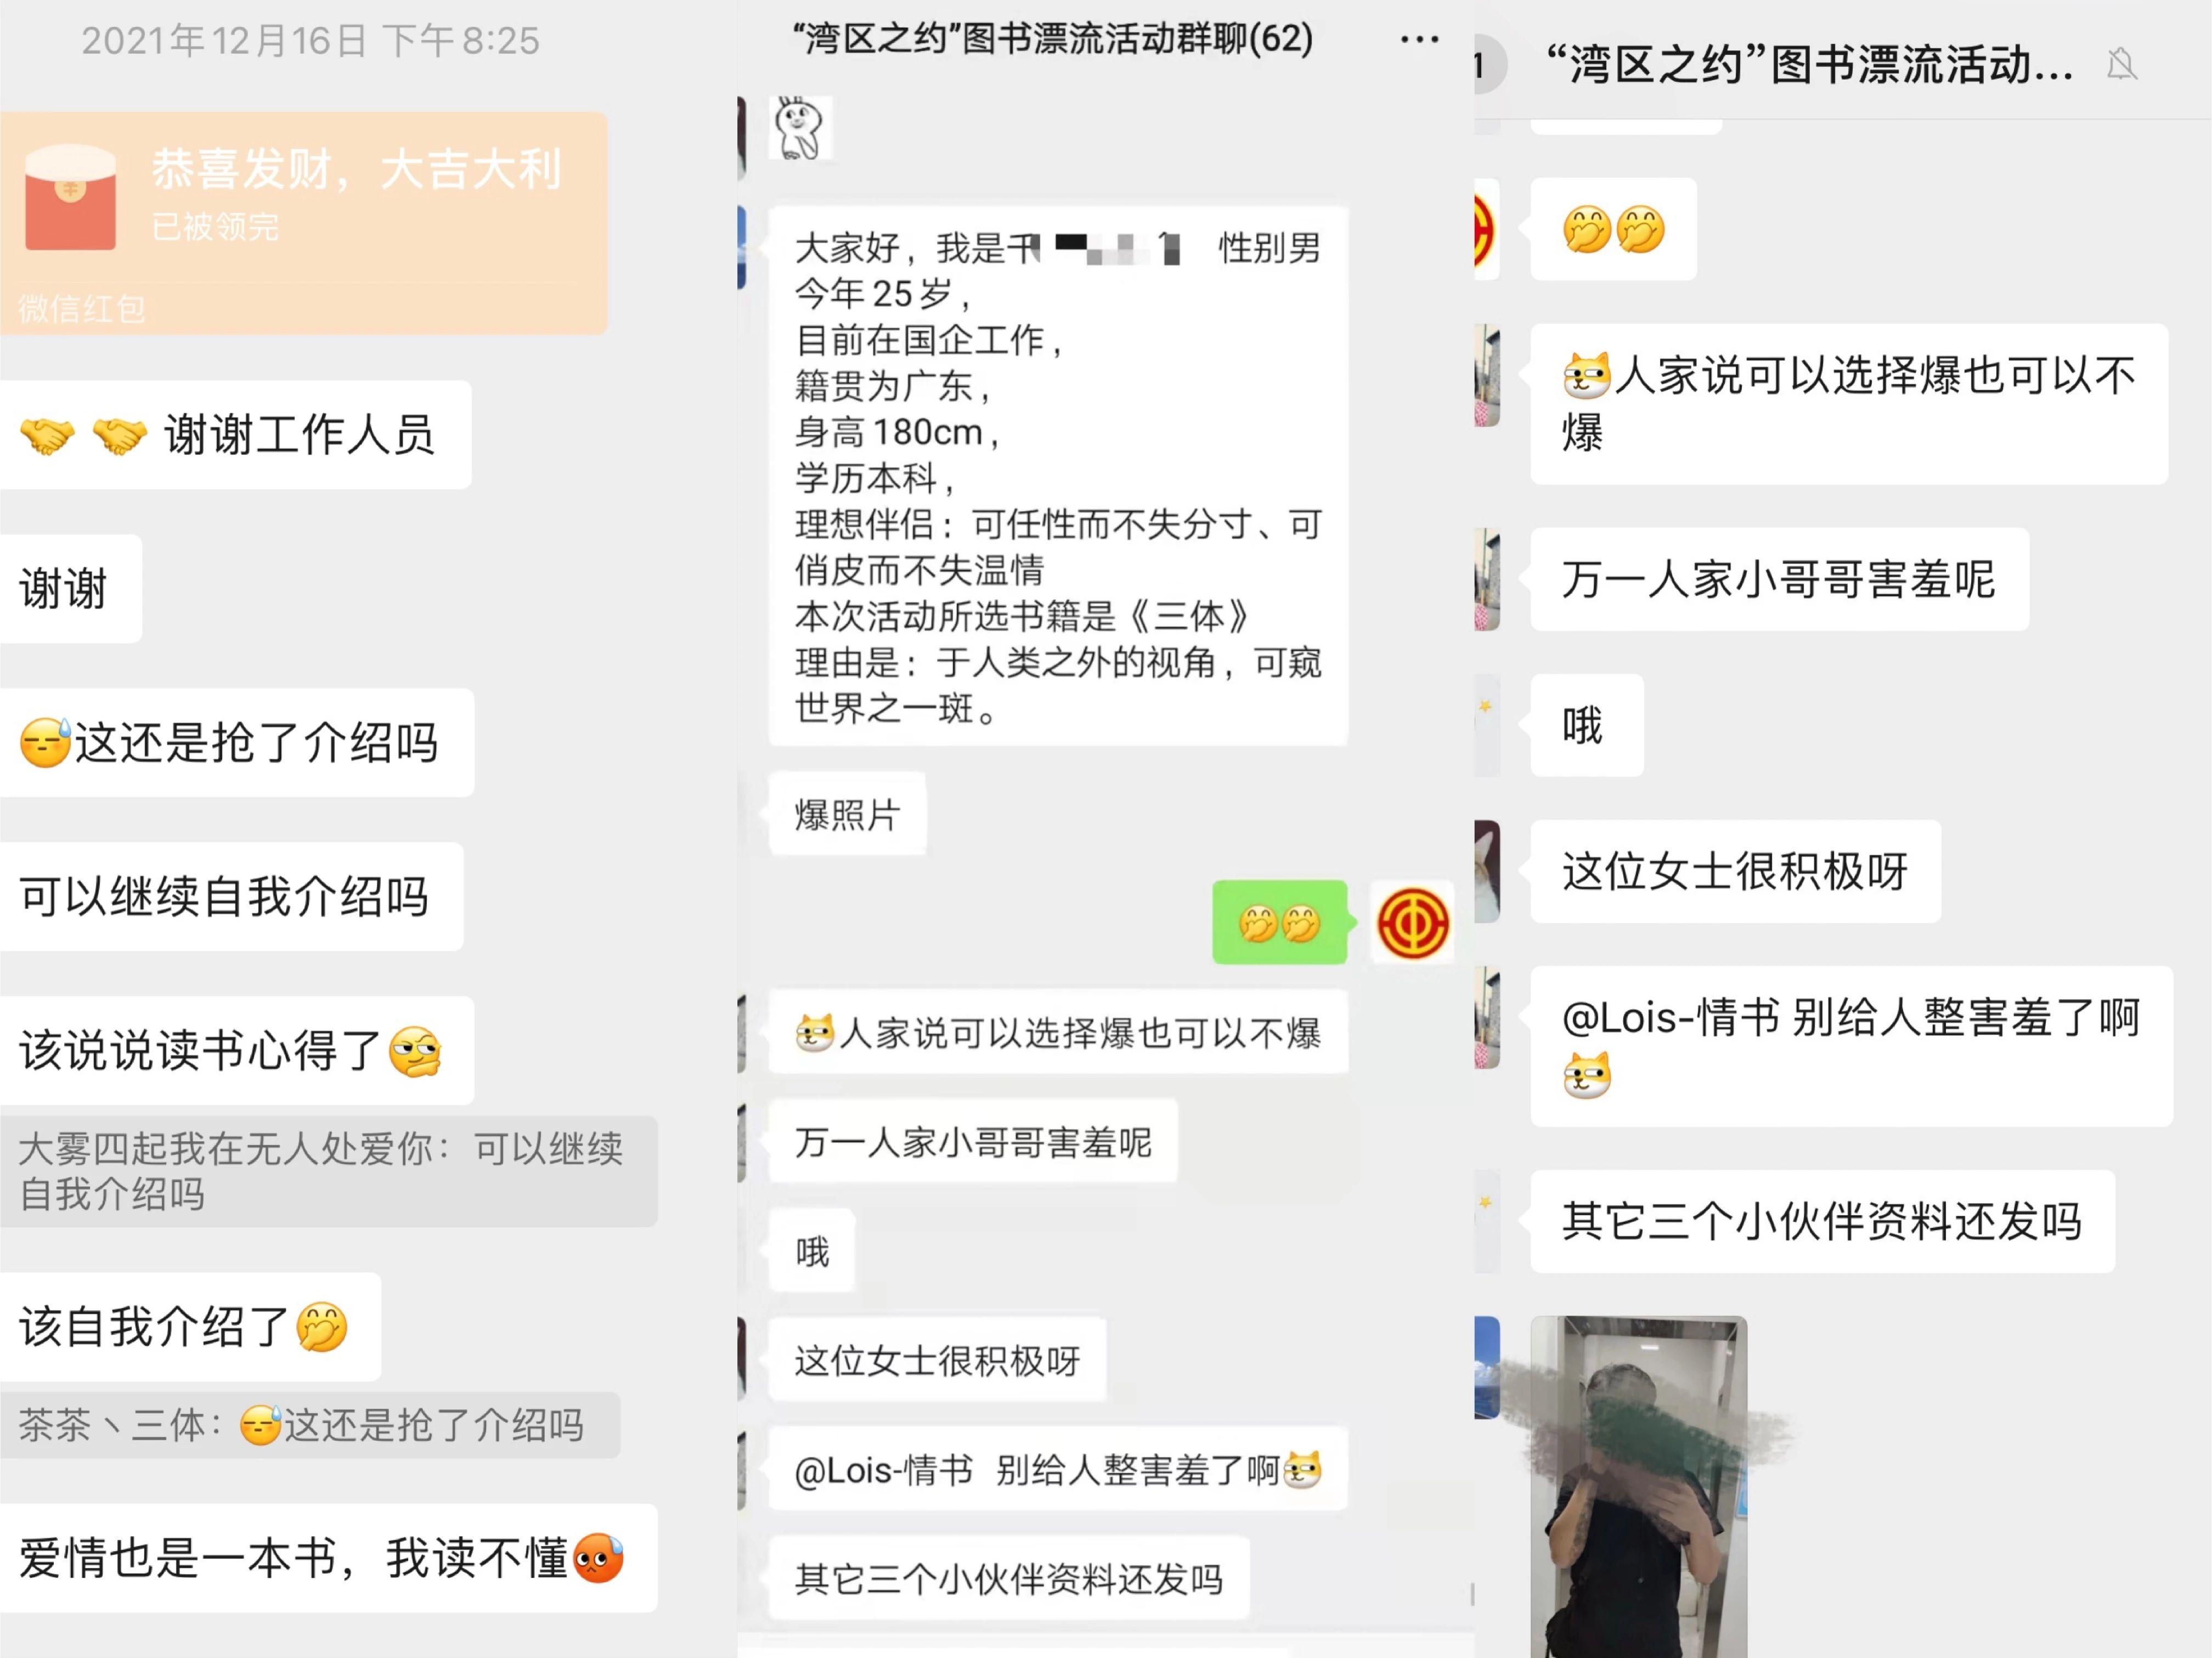
Task: Tap the 爱情也是一本书 message bubble
Action: (329, 1558)
